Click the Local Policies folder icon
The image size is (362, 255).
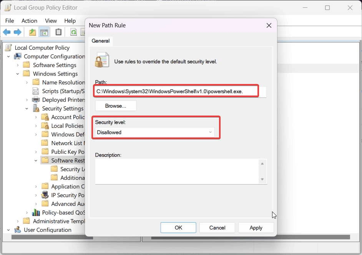[x=45, y=126]
